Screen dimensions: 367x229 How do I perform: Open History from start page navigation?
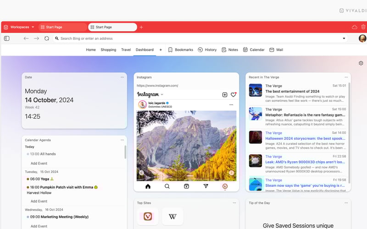pos(207,50)
